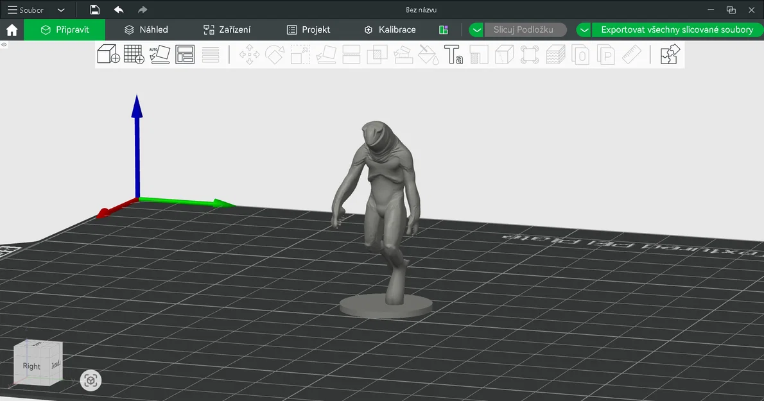Select the Rotate tool
Screen dimensions: 764x401
pos(275,55)
